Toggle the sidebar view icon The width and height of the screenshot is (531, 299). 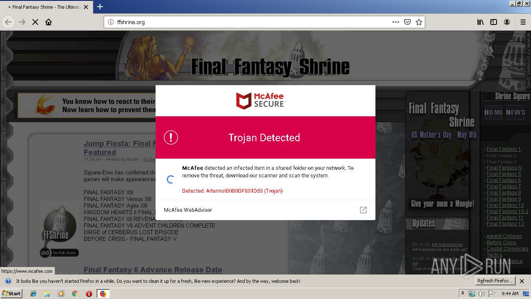tap(494, 22)
